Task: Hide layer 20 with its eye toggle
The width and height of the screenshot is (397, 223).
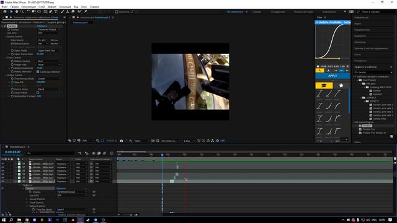Action: pyautogui.click(x=2, y=178)
